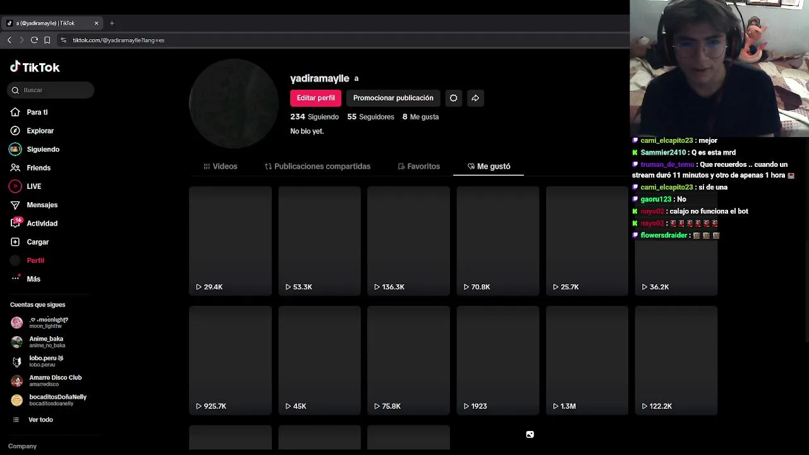This screenshot has height=455, width=809.
Task: Open the video with 136.3K views
Action: 408,241
